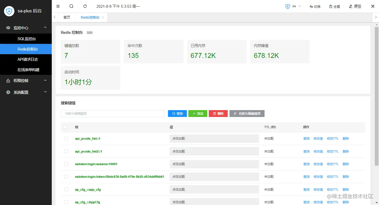Click the sa-plus shield logo

[9, 11]
